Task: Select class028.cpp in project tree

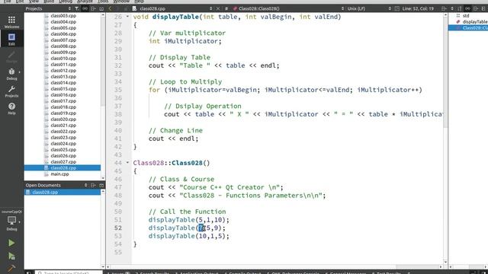Action: [x=63, y=167]
